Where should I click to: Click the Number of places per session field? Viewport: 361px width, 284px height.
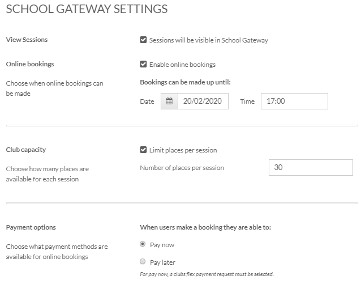coord(311,167)
